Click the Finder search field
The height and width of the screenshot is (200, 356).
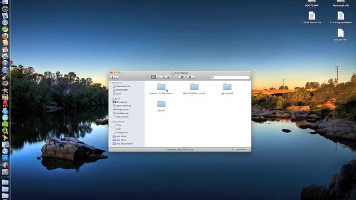[x=230, y=77]
